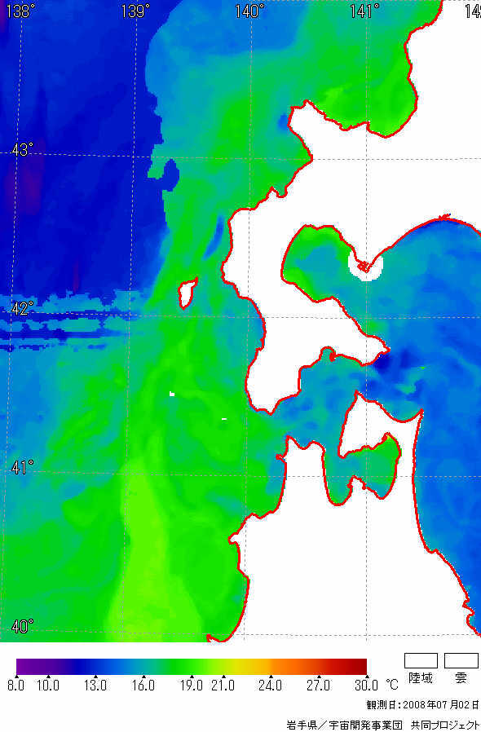Click the 19.0 tick label on the scale

192,686
